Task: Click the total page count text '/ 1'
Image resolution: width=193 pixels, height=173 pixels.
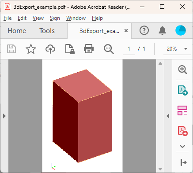Action: [x=141, y=49]
